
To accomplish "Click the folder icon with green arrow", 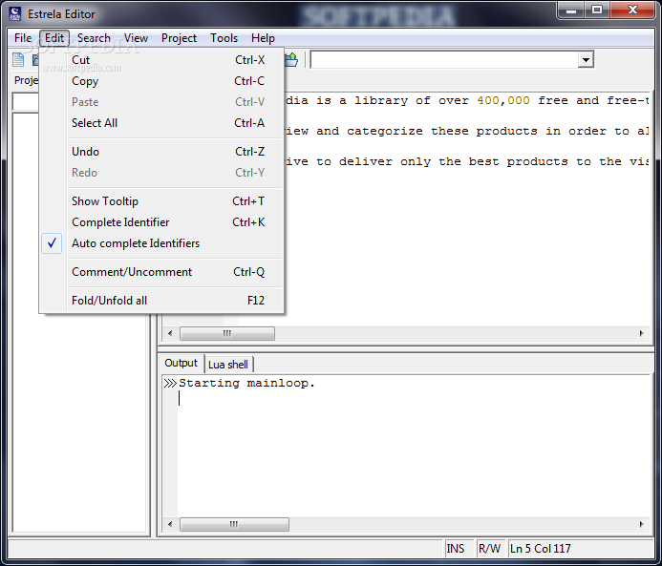I will tap(291, 60).
